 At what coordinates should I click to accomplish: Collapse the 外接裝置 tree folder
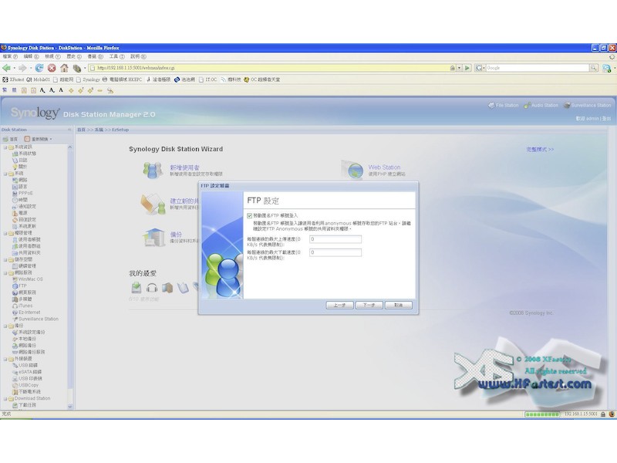tap(5, 359)
